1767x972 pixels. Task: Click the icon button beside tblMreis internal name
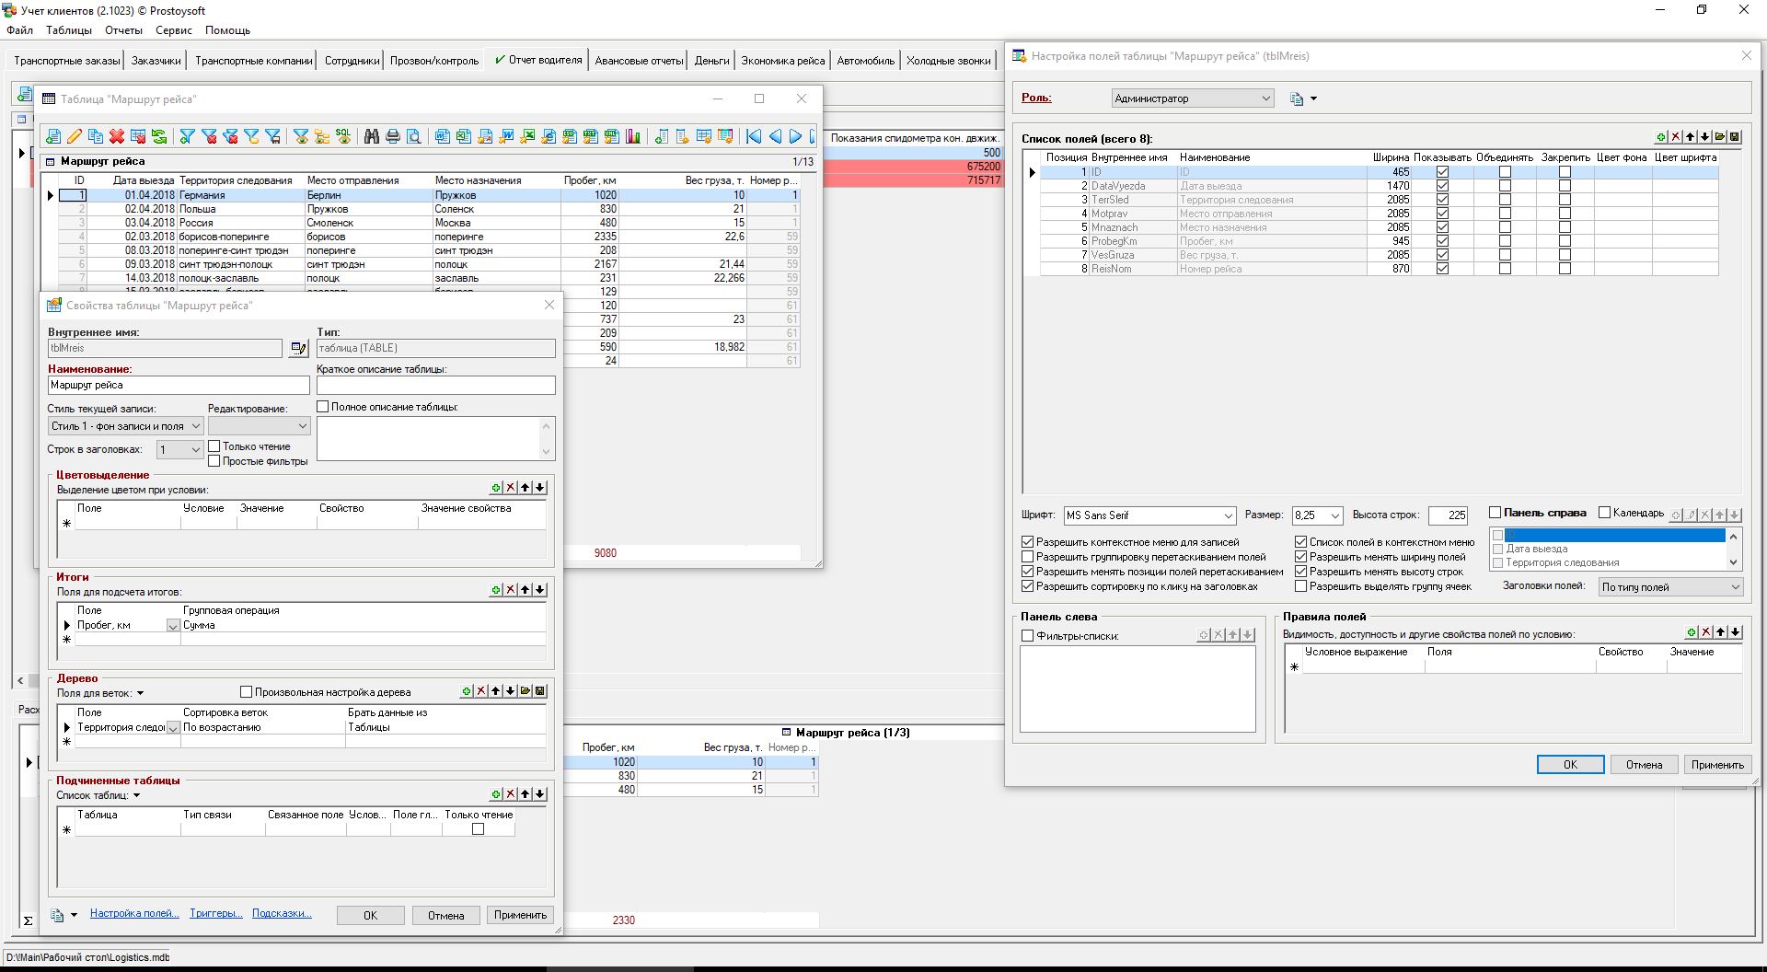pyautogui.click(x=297, y=348)
